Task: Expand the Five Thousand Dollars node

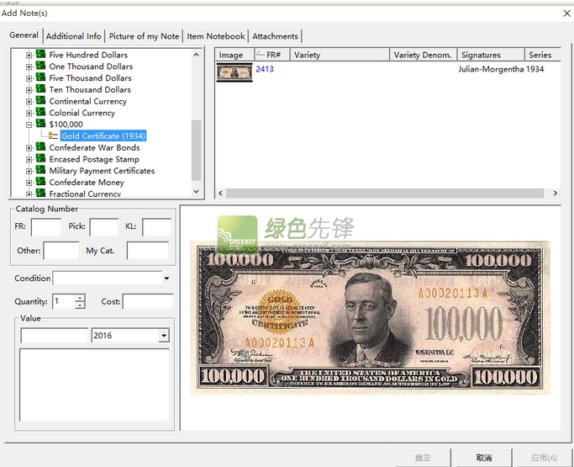Action: (x=29, y=78)
